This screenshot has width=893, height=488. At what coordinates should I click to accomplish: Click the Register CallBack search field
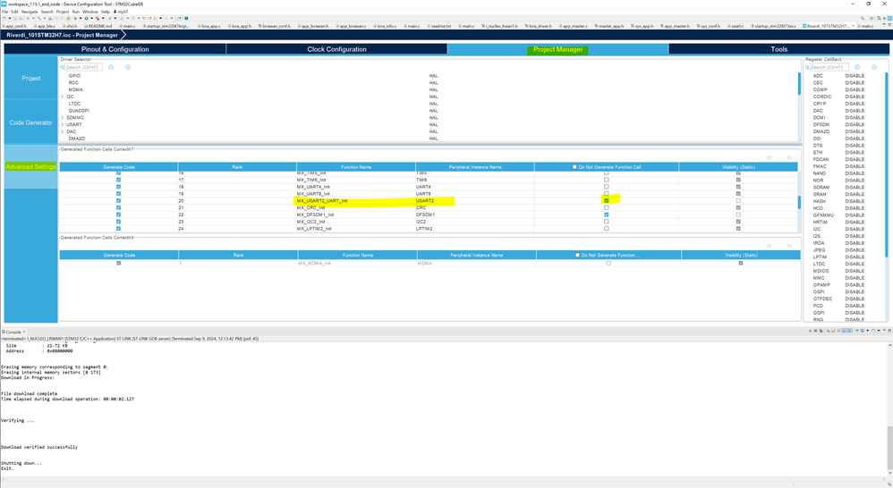[x=829, y=67]
